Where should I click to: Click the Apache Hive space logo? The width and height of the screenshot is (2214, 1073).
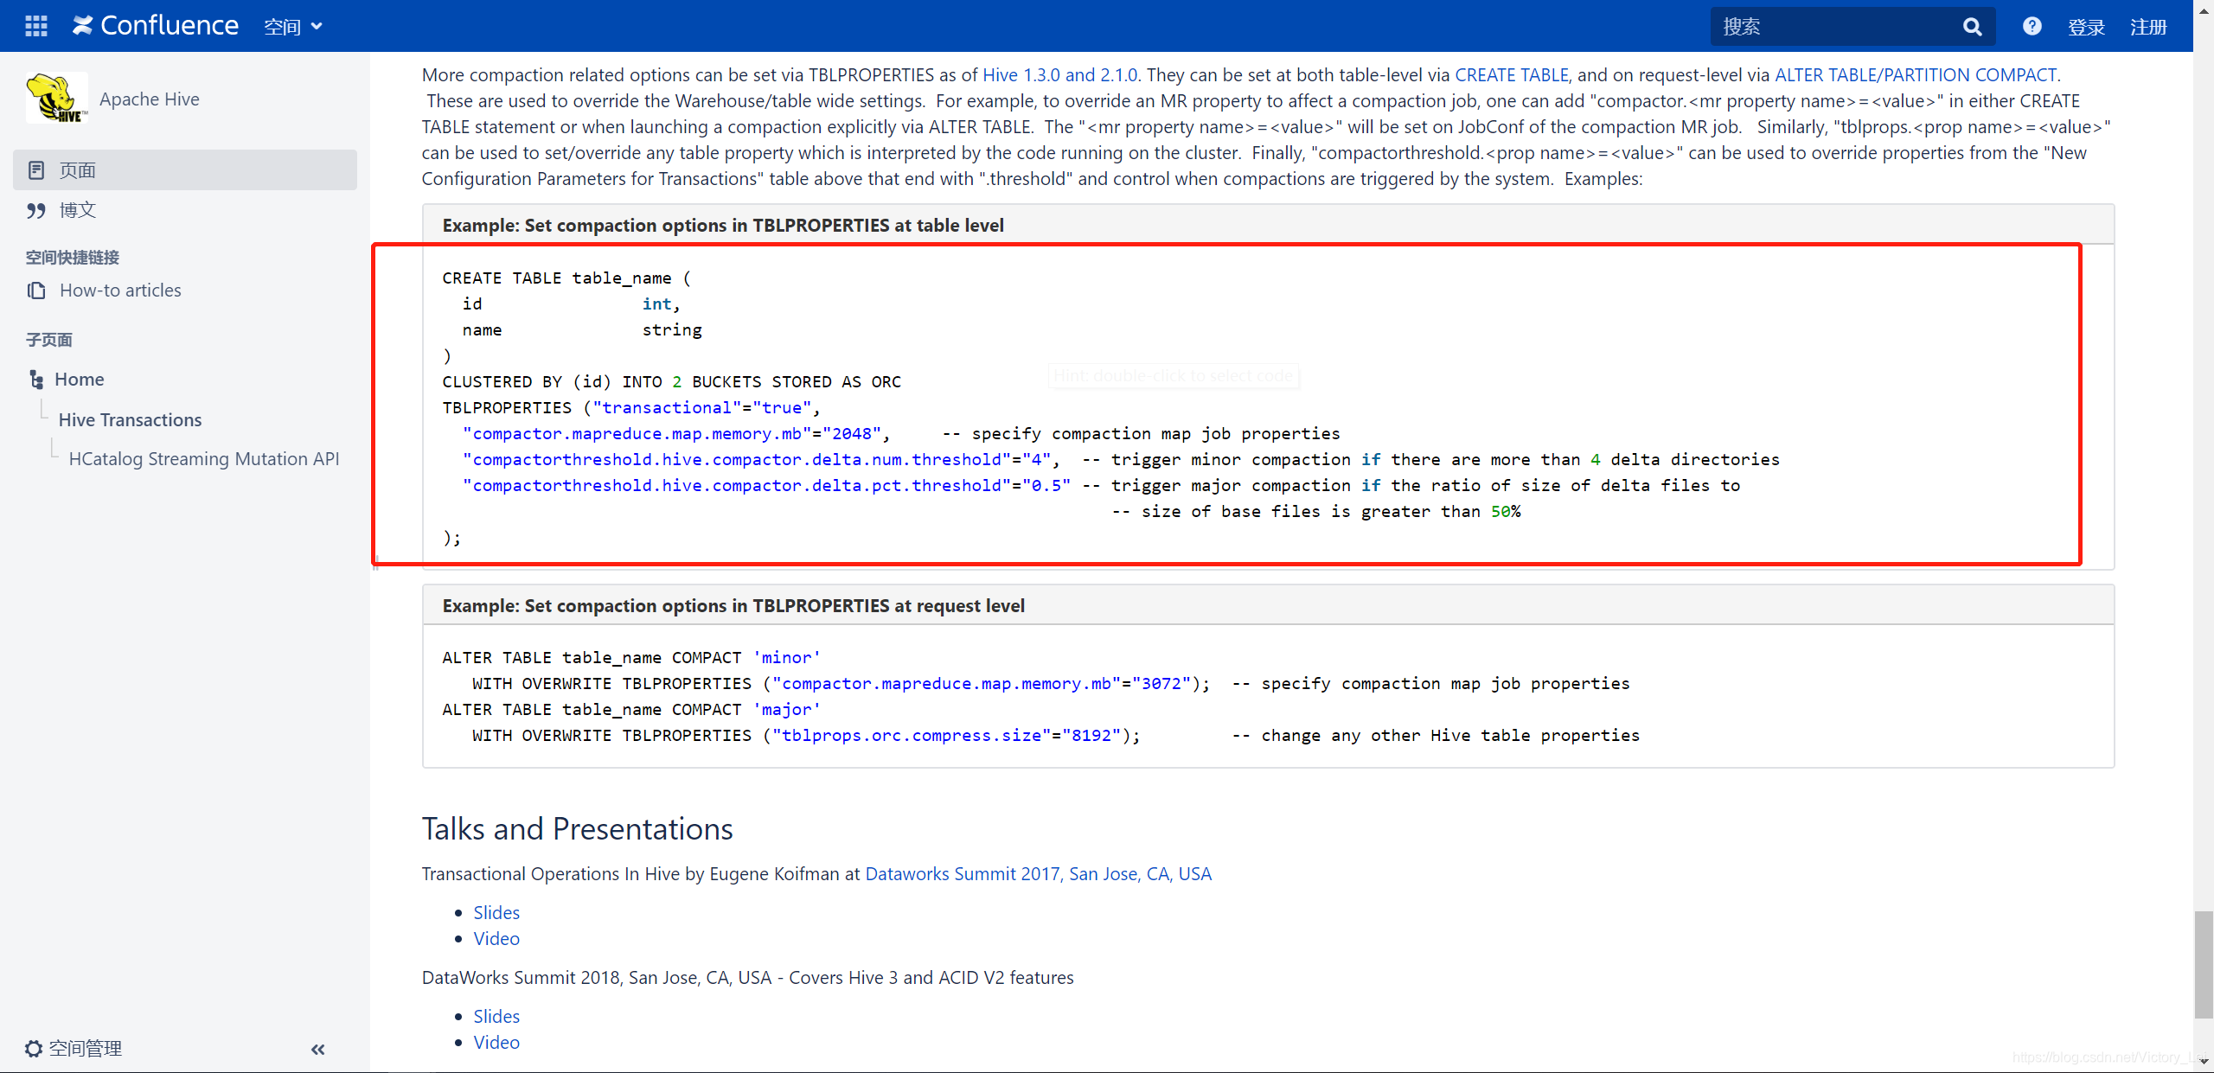click(x=57, y=98)
